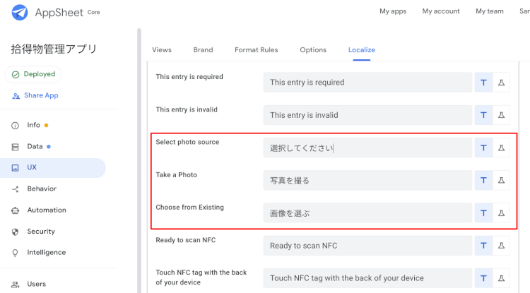Click the UX image icon in sidebar
Image resolution: width=530 pixels, height=293 pixels.
(16, 168)
